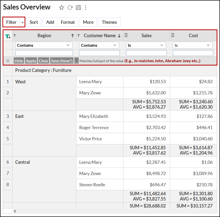
Task: Click the Customer Name descending sort arrow
Action: [119, 36]
